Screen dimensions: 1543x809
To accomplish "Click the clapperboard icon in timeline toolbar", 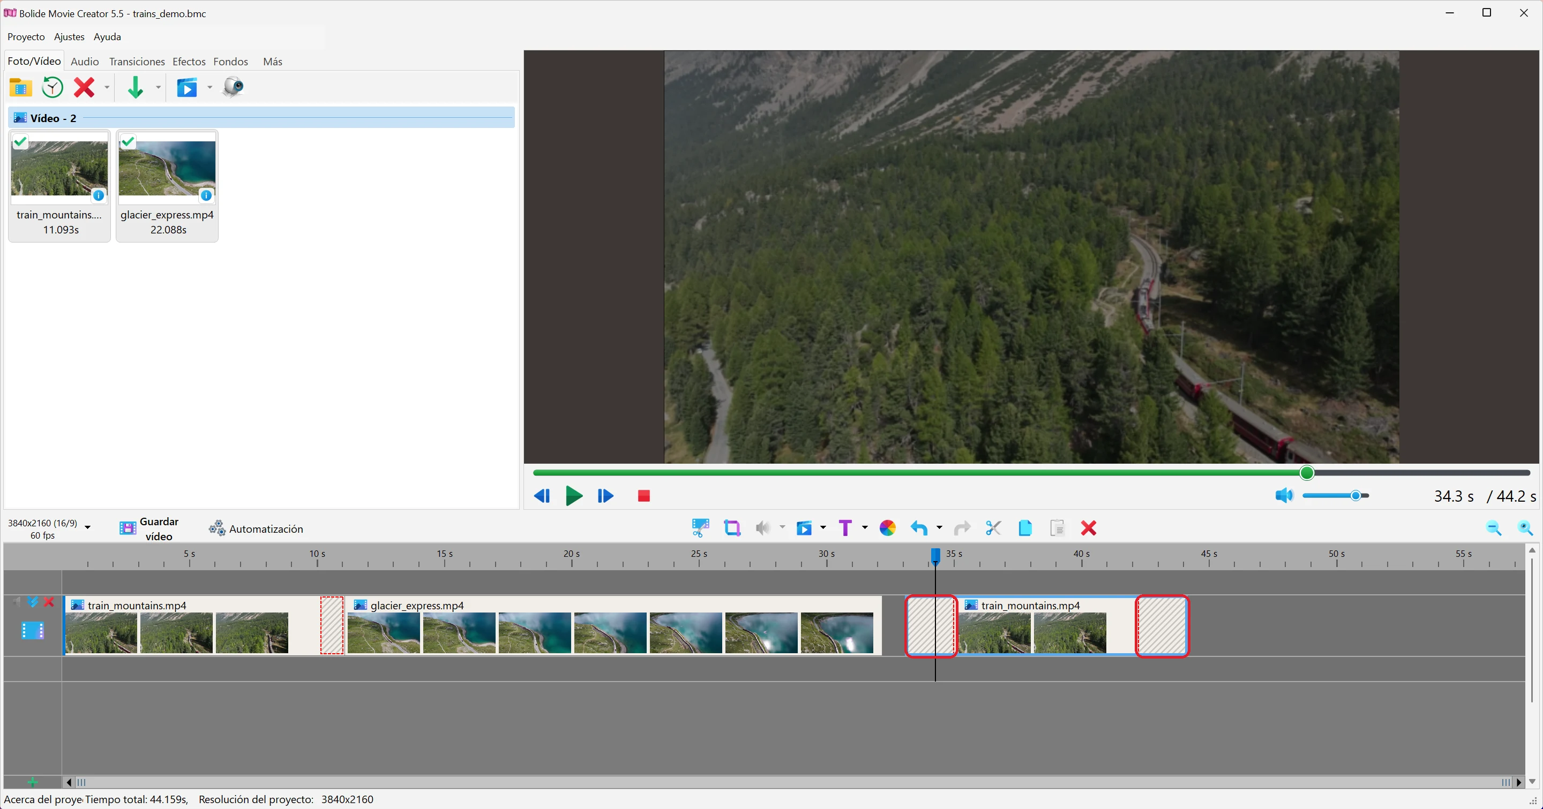I will tap(804, 528).
